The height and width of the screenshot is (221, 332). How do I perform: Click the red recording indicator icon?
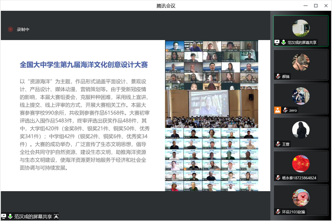11,29
